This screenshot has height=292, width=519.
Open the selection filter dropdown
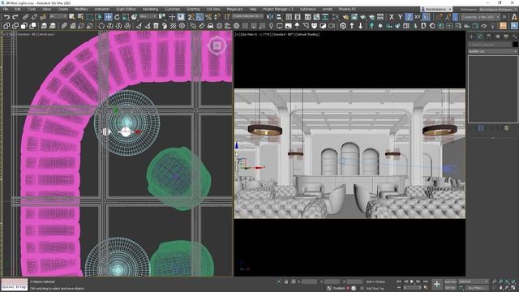(x=58, y=16)
